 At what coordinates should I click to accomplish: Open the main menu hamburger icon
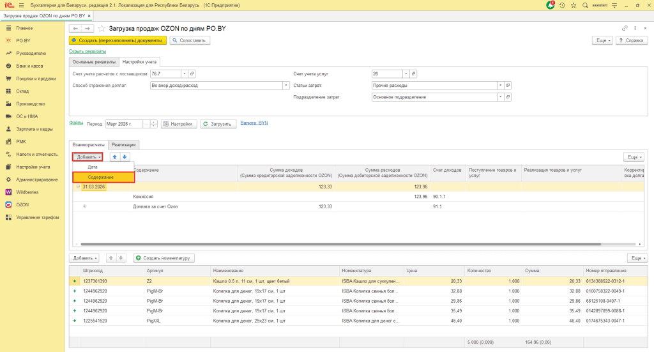pyautogui.click(x=21, y=5)
